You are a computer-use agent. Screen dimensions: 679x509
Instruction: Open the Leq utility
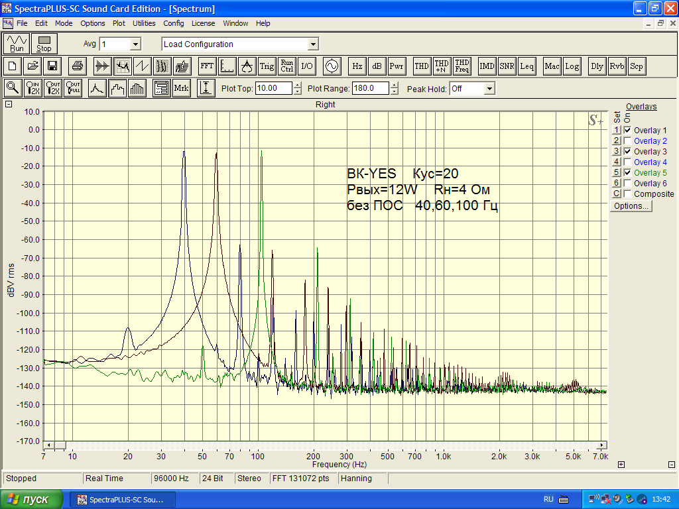(526, 66)
